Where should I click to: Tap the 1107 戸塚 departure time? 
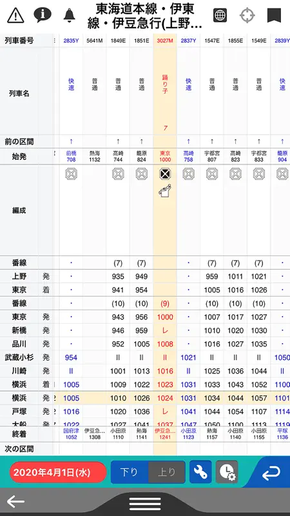pos(259,412)
